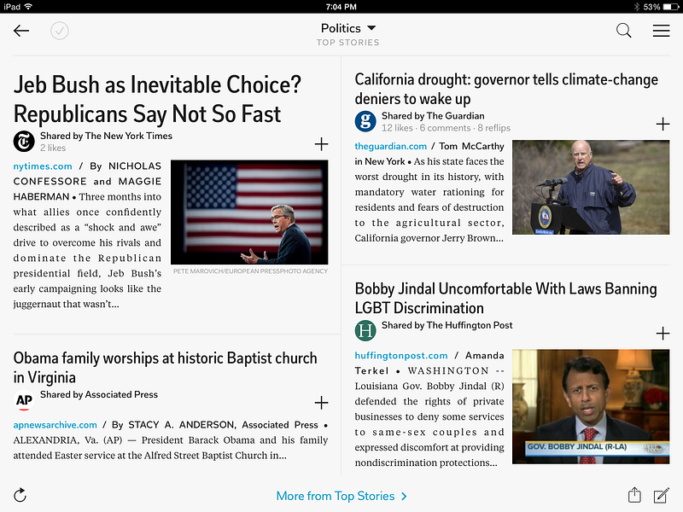683x512 pixels.
Task: Tap the Bluetooth icon in status bar
Action: pos(637,7)
